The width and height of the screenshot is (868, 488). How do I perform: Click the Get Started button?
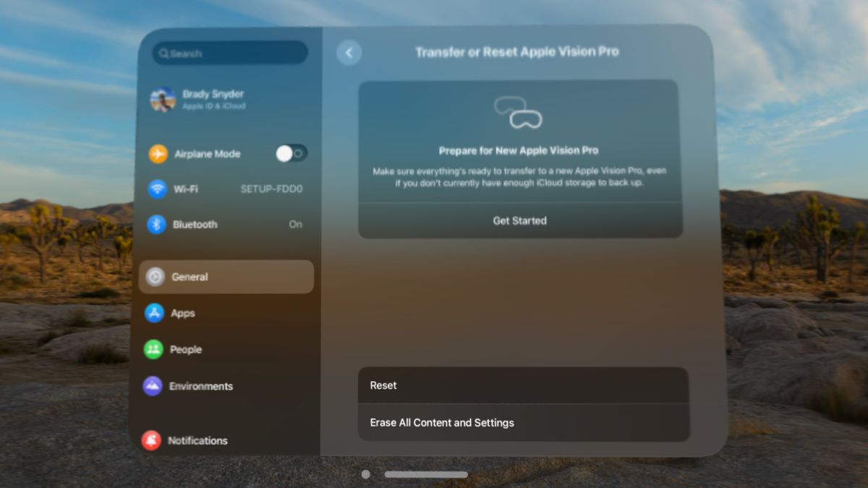(520, 221)
